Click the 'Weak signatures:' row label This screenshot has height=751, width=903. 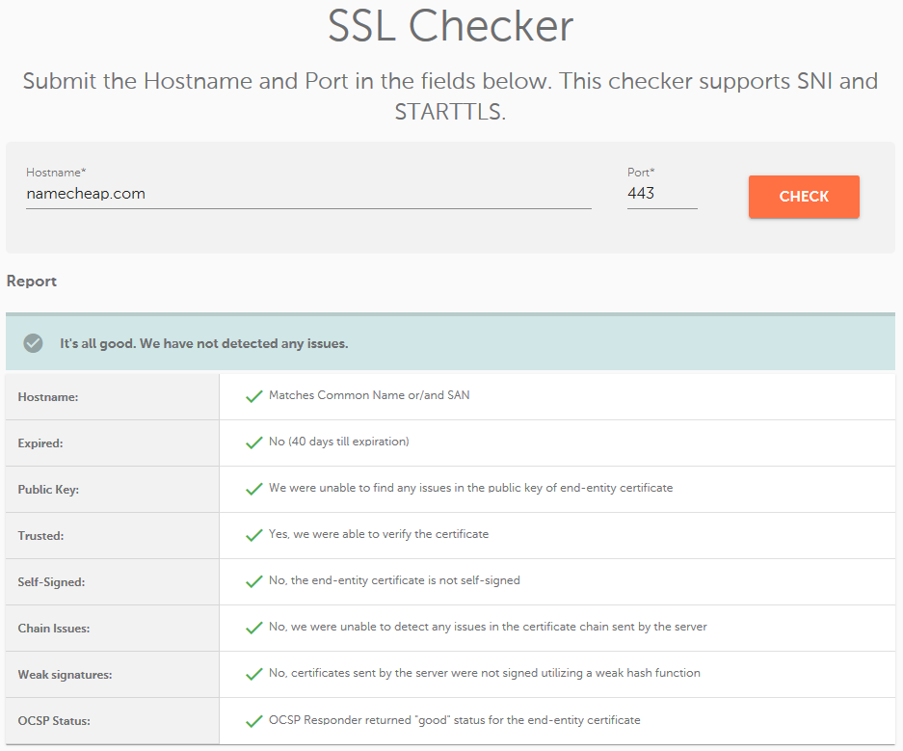pos(66,675)
